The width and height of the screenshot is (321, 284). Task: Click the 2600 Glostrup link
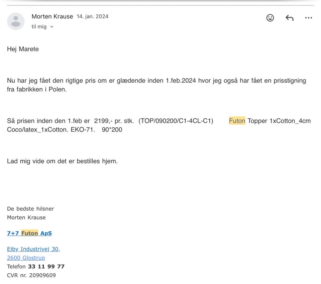[26, 258]
